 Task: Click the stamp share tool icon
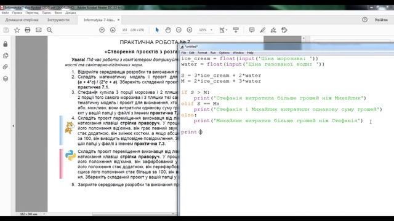pyautogui.click(x=284, y=30)
